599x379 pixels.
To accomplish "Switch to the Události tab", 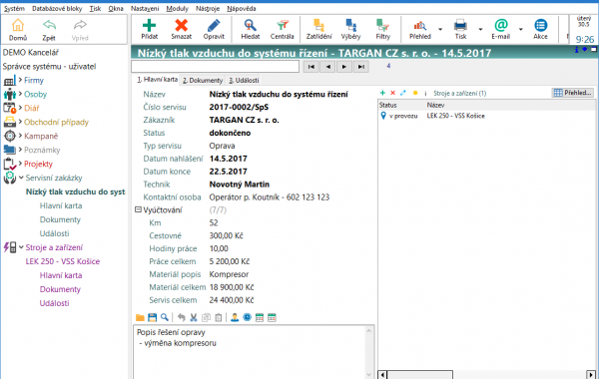I will tap(244, 80).
